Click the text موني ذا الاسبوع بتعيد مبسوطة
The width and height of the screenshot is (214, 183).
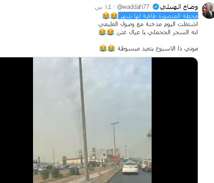[158, 48]
